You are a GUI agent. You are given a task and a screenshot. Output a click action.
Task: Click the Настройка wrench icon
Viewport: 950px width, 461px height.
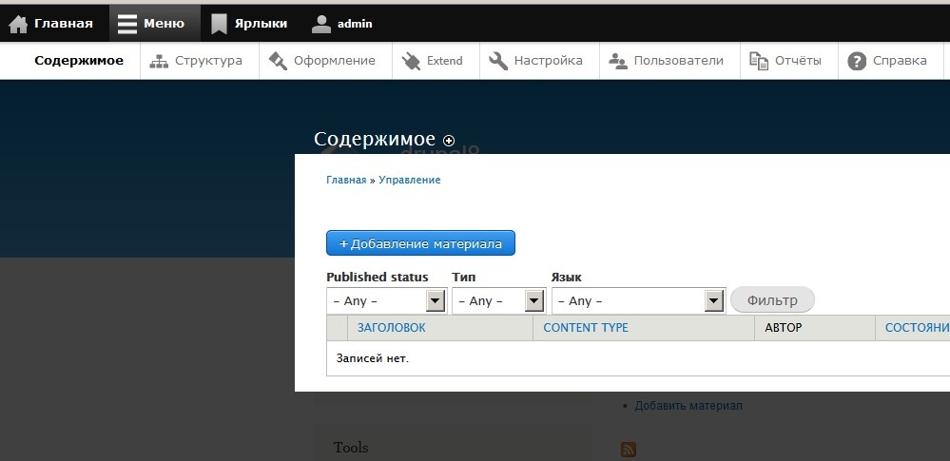[x=498, y=61]
